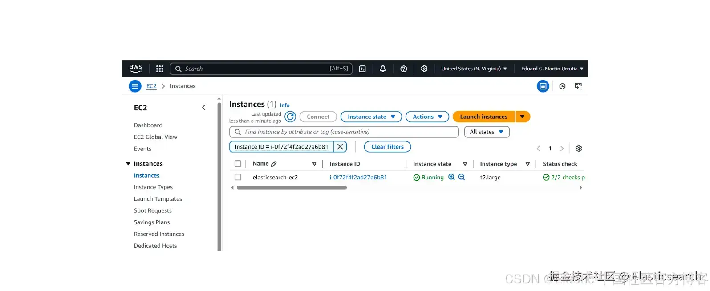This screenshot has width=710, height=291.
Task: Edit the Name column pencil icon
Action: point(274,164)
